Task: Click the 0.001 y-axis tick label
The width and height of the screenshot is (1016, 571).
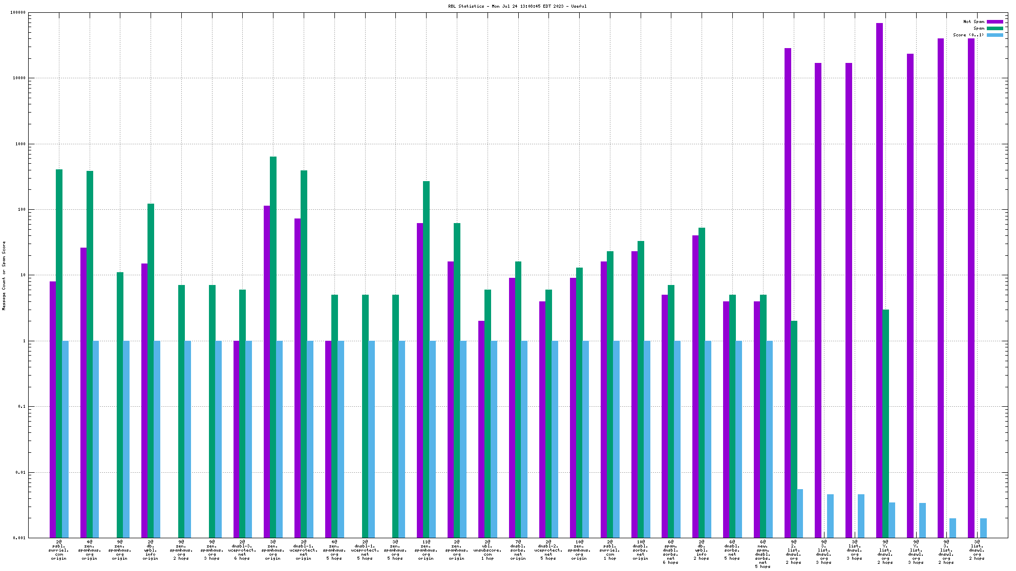Action: tap(19, 538)
